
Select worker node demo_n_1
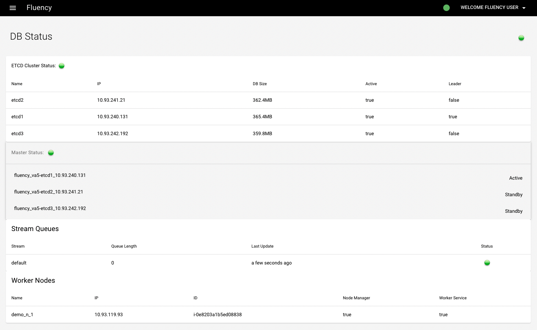coord(22,314)
